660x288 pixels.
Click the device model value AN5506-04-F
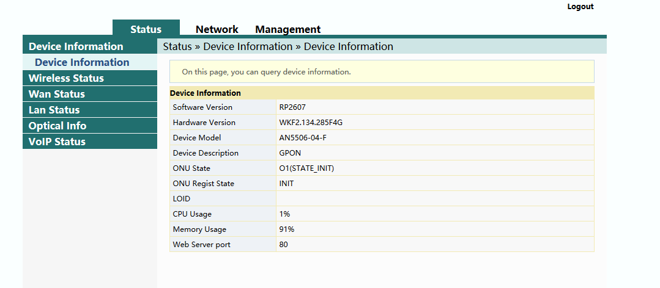(303, 138)
